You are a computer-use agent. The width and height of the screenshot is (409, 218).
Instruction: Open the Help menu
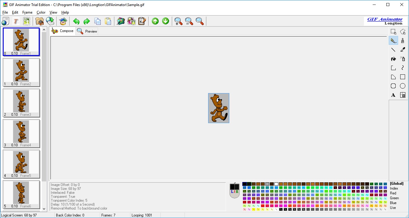(65, 12)
